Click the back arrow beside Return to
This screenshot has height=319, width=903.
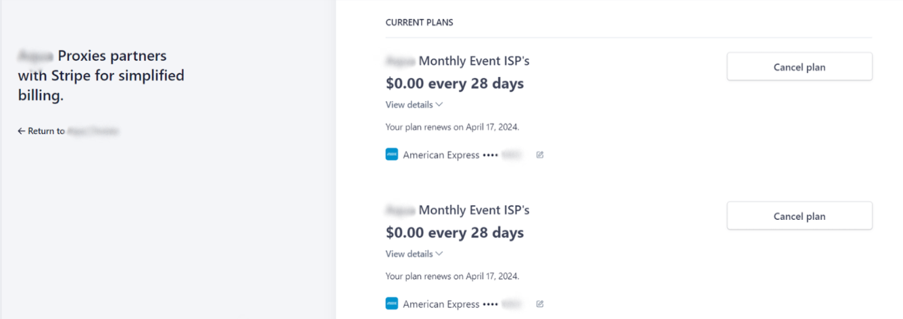point(21,131)
